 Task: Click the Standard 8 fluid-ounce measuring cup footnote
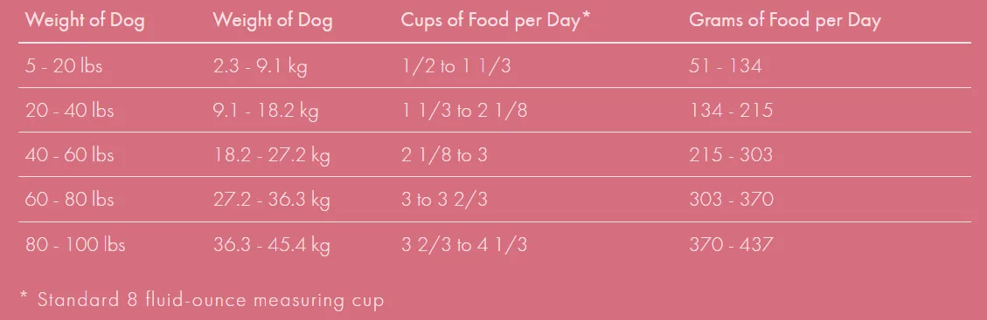point(201,300)
